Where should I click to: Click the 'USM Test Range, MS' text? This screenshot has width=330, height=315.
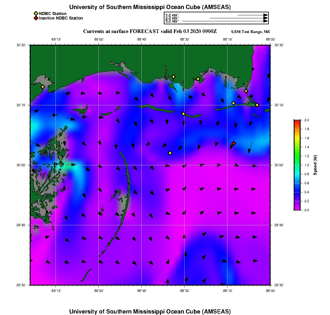pyautogui.click(x=250, y=32)
